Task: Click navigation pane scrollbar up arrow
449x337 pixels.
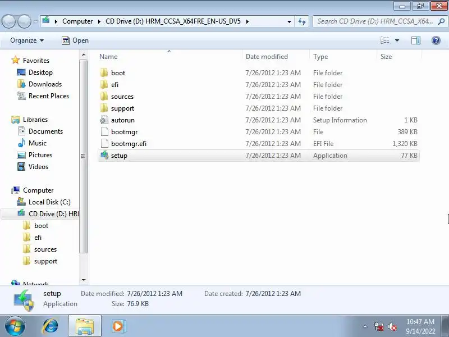Action: 83,54
